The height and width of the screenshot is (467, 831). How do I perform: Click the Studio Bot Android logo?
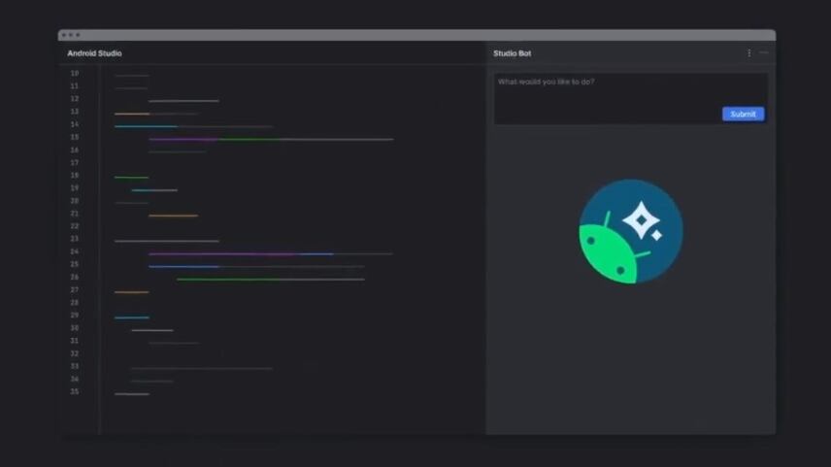click(630, 231)
